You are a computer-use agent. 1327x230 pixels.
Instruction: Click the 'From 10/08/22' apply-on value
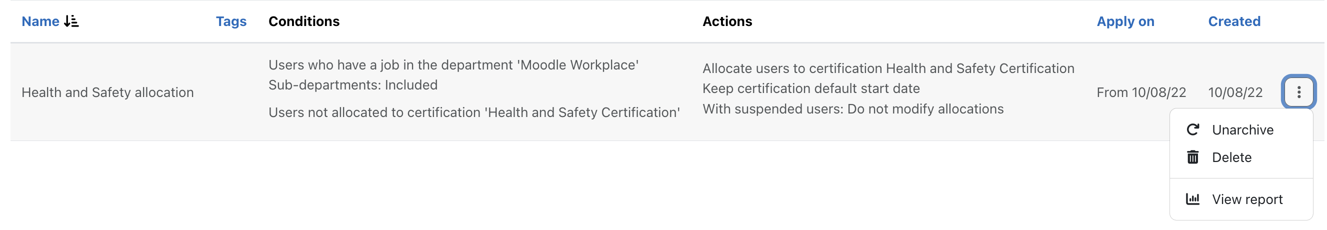(x=1140, y=92)
